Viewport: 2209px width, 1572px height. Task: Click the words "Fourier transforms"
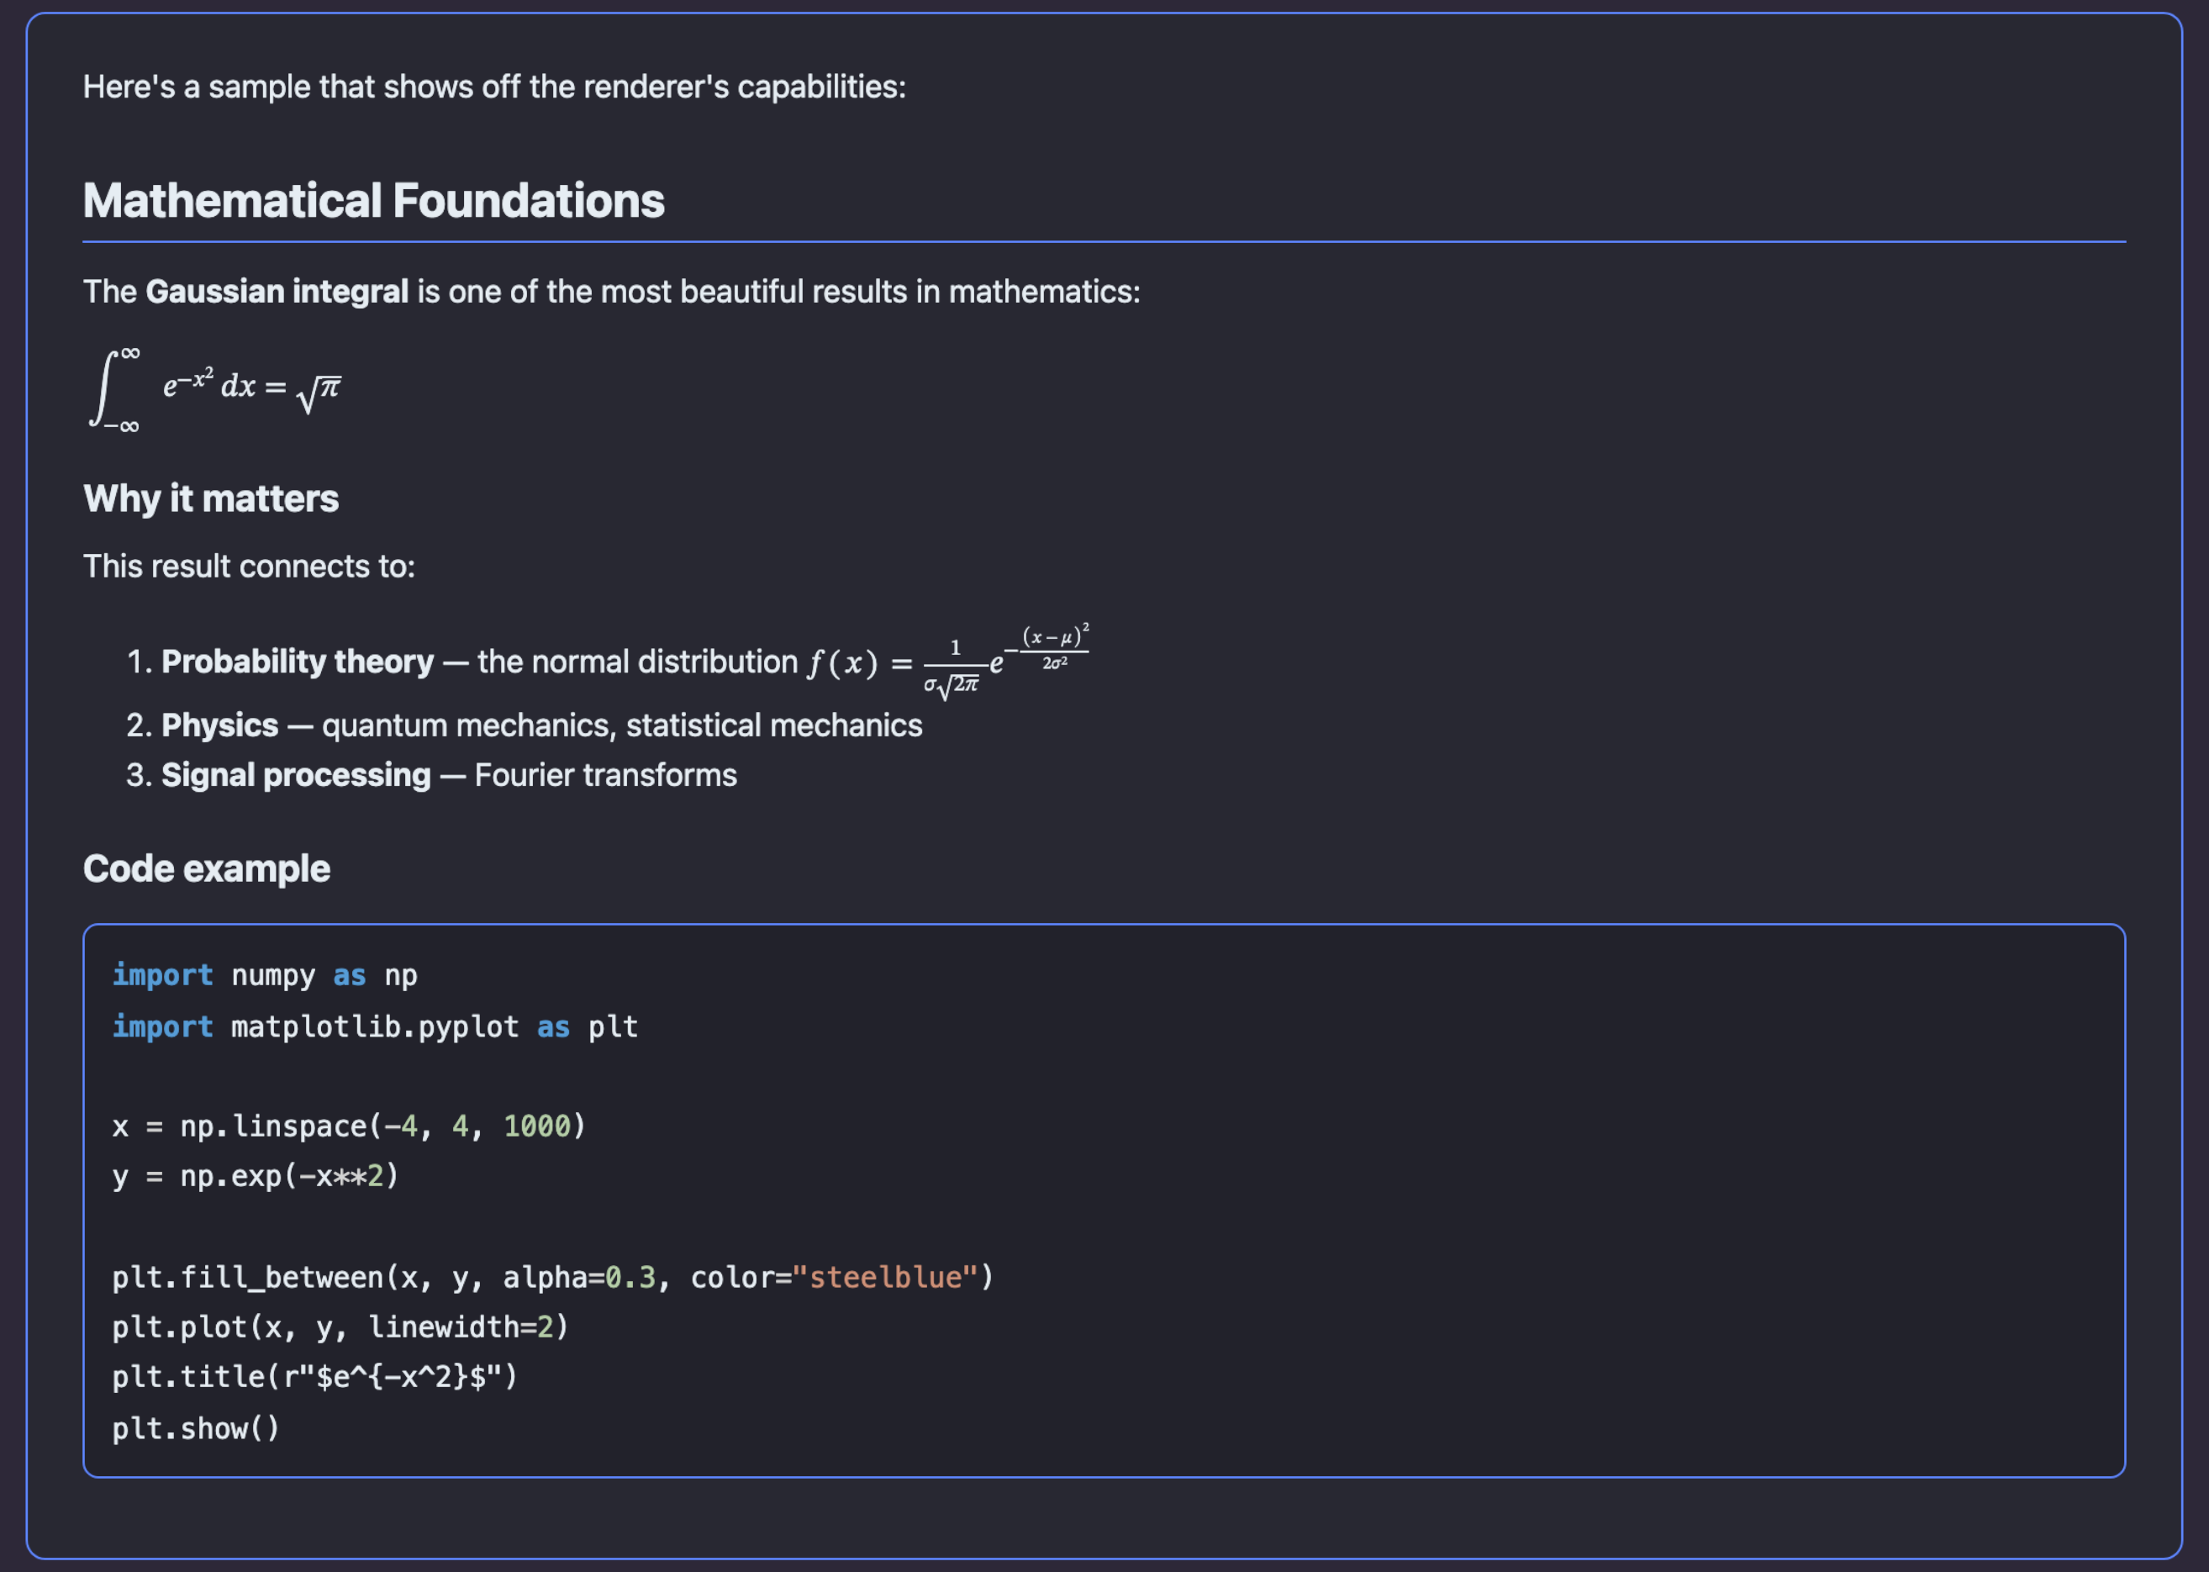point(606,775)
